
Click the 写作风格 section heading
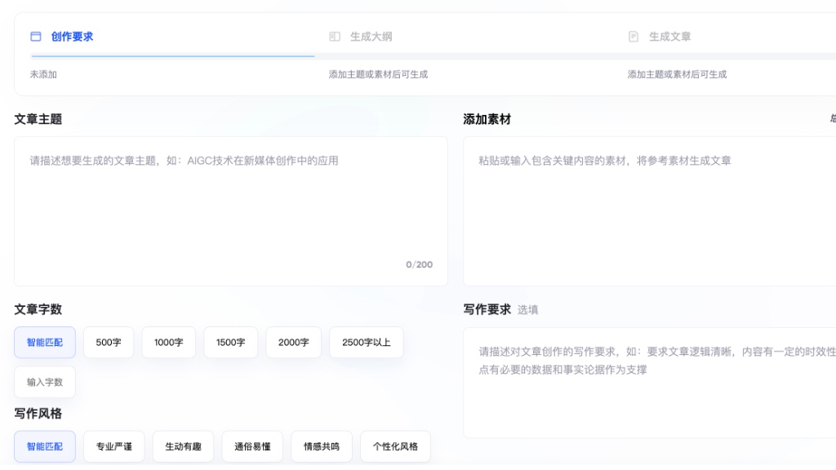(38, 414)
